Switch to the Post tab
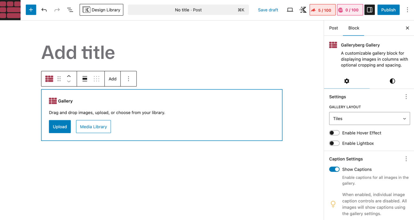This screenshot has width=414, height=220. pos(333,28)
